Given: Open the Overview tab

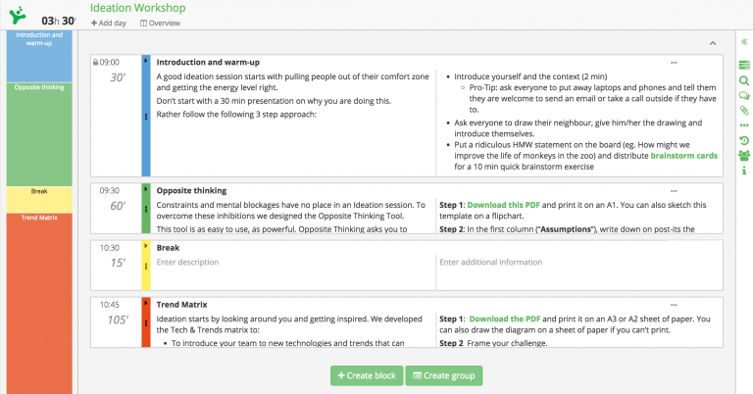Looking at the screenshot, I should coord(160,24).
